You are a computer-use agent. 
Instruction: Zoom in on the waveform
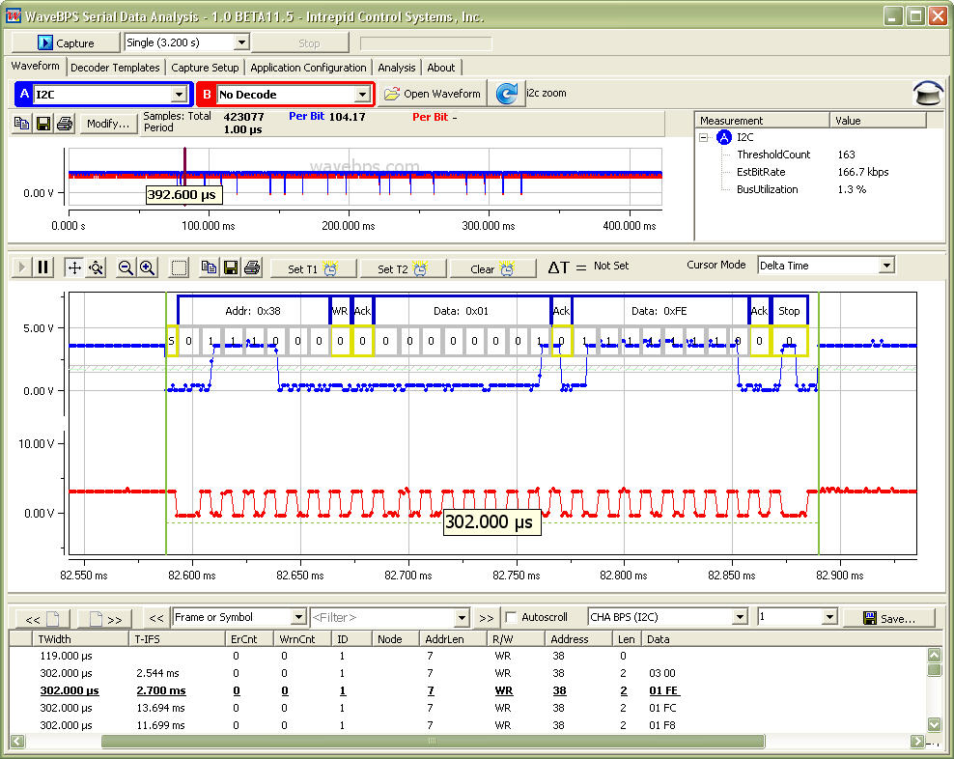click(147, 267)
